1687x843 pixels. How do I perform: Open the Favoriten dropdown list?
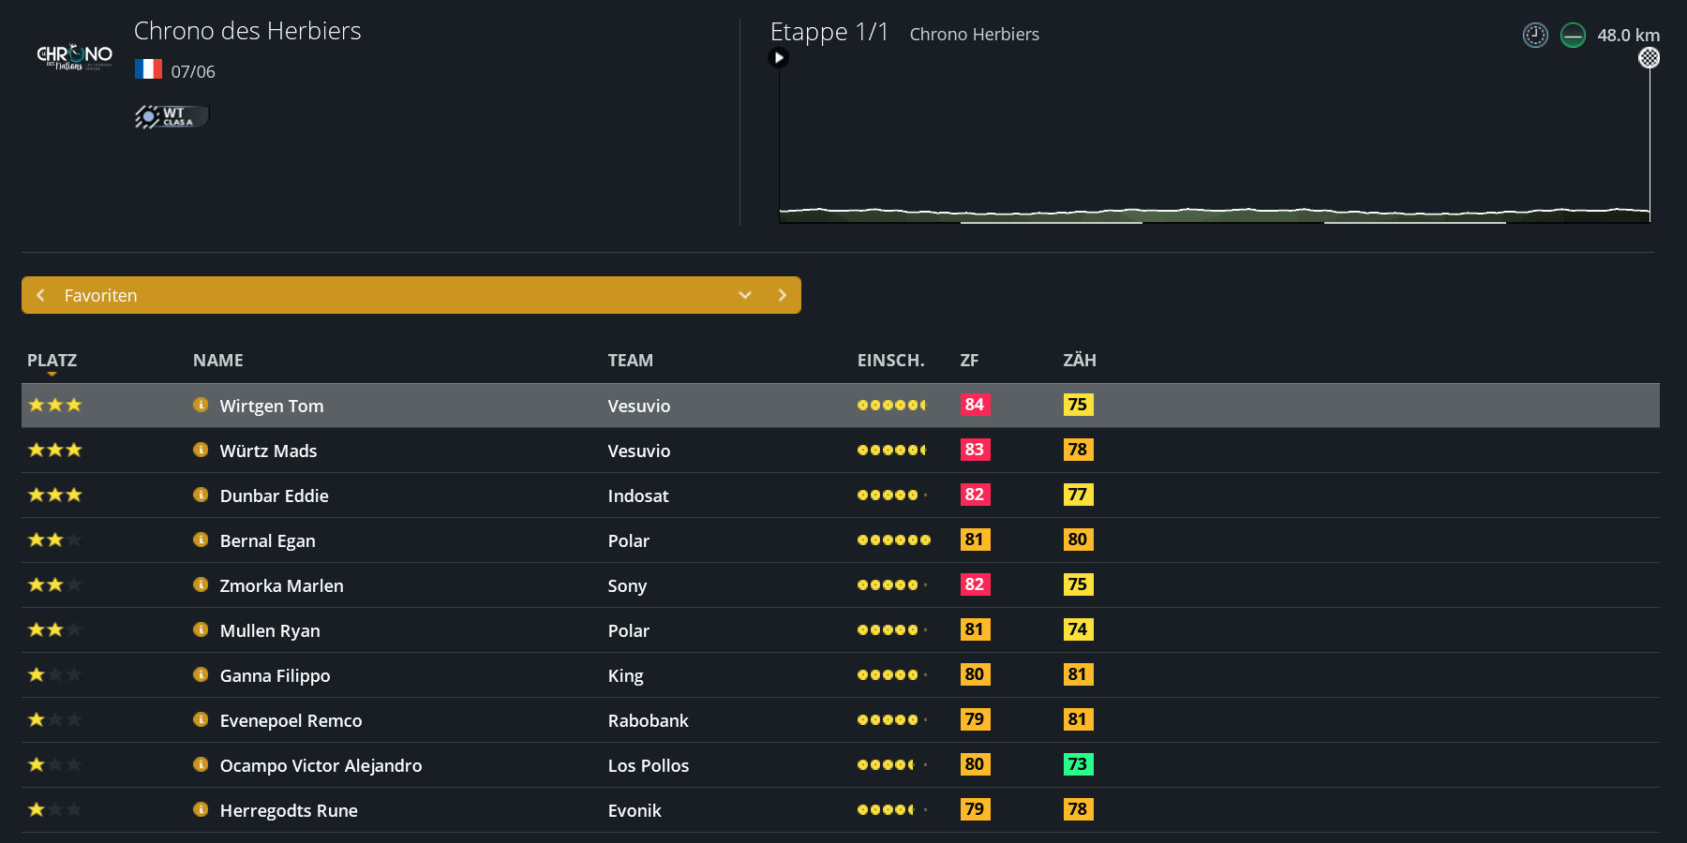[x=745, y=295]
